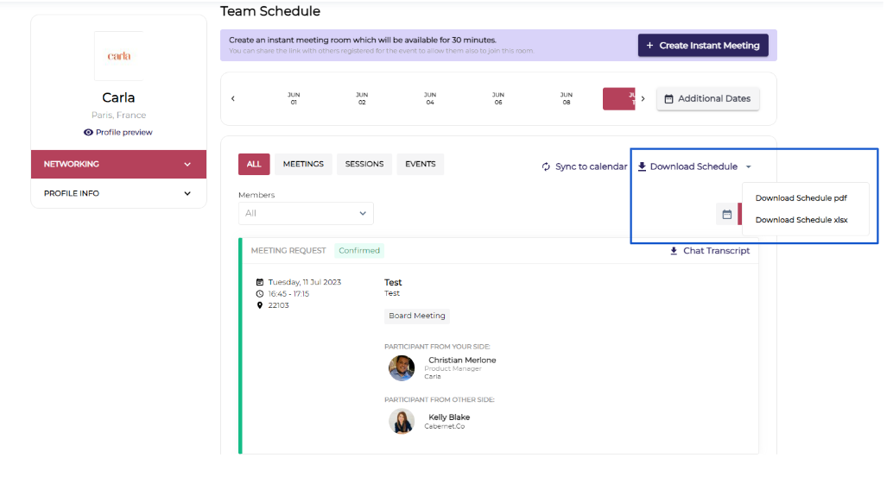Choose Download Schedule xlsx option
This screenshot has height=489, width=893.
[x=801, y=220]
